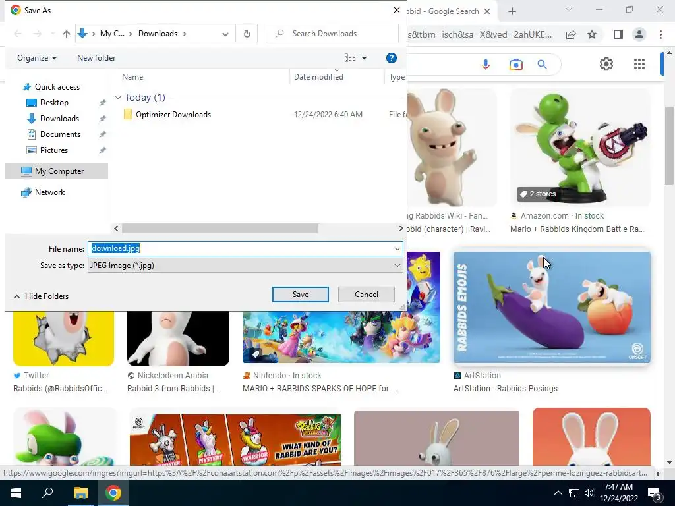Sort by Date modified column header
Image resolution: width=675 pixels, height=506 pixels.
tap(318, 77)
